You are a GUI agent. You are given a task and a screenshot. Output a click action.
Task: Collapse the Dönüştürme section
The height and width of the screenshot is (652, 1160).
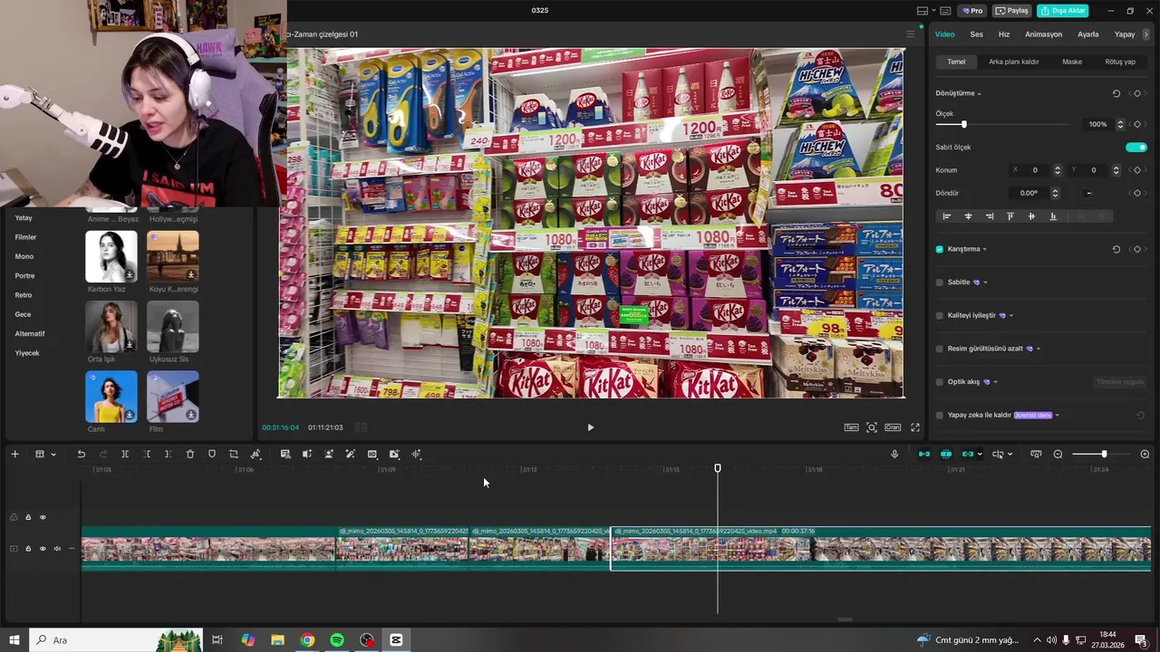click(x=979, y=93)
